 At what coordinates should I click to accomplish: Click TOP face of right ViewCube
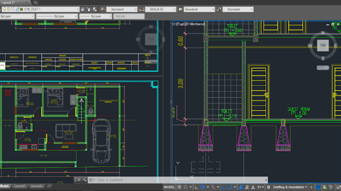pos(323,45)
